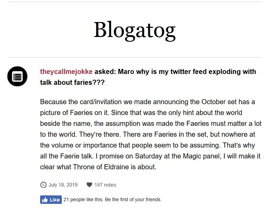Click the thumbs-up icon in Like button
Screen dimensions: 279x211
coord(45,200)
